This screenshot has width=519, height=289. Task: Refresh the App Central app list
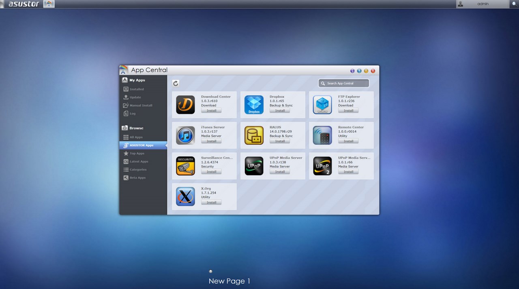[176, 83]
